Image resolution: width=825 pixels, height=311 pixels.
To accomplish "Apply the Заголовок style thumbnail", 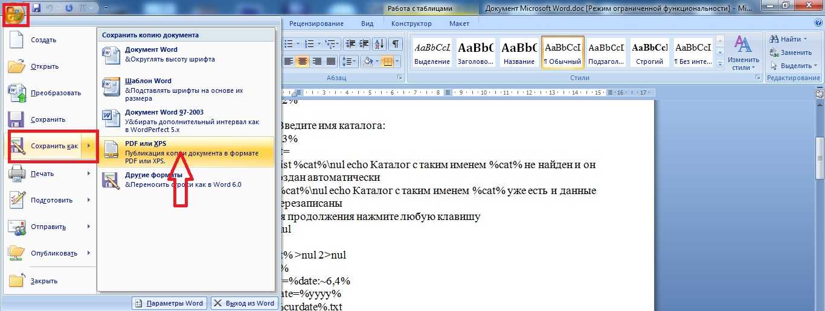I will (475, 52).
